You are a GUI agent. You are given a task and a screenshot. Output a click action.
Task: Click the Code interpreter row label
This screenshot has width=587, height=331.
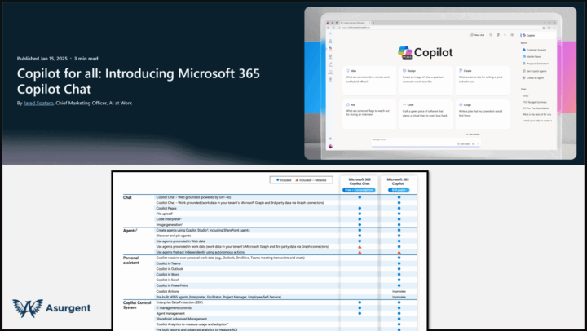(x=169, y=219)
